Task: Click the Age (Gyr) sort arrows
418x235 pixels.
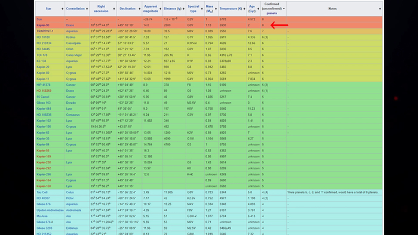Action: tap(258, 9)
